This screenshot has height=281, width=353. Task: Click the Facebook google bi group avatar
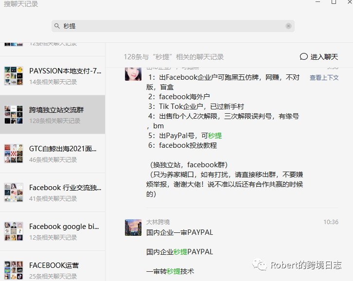click(14, 231)
